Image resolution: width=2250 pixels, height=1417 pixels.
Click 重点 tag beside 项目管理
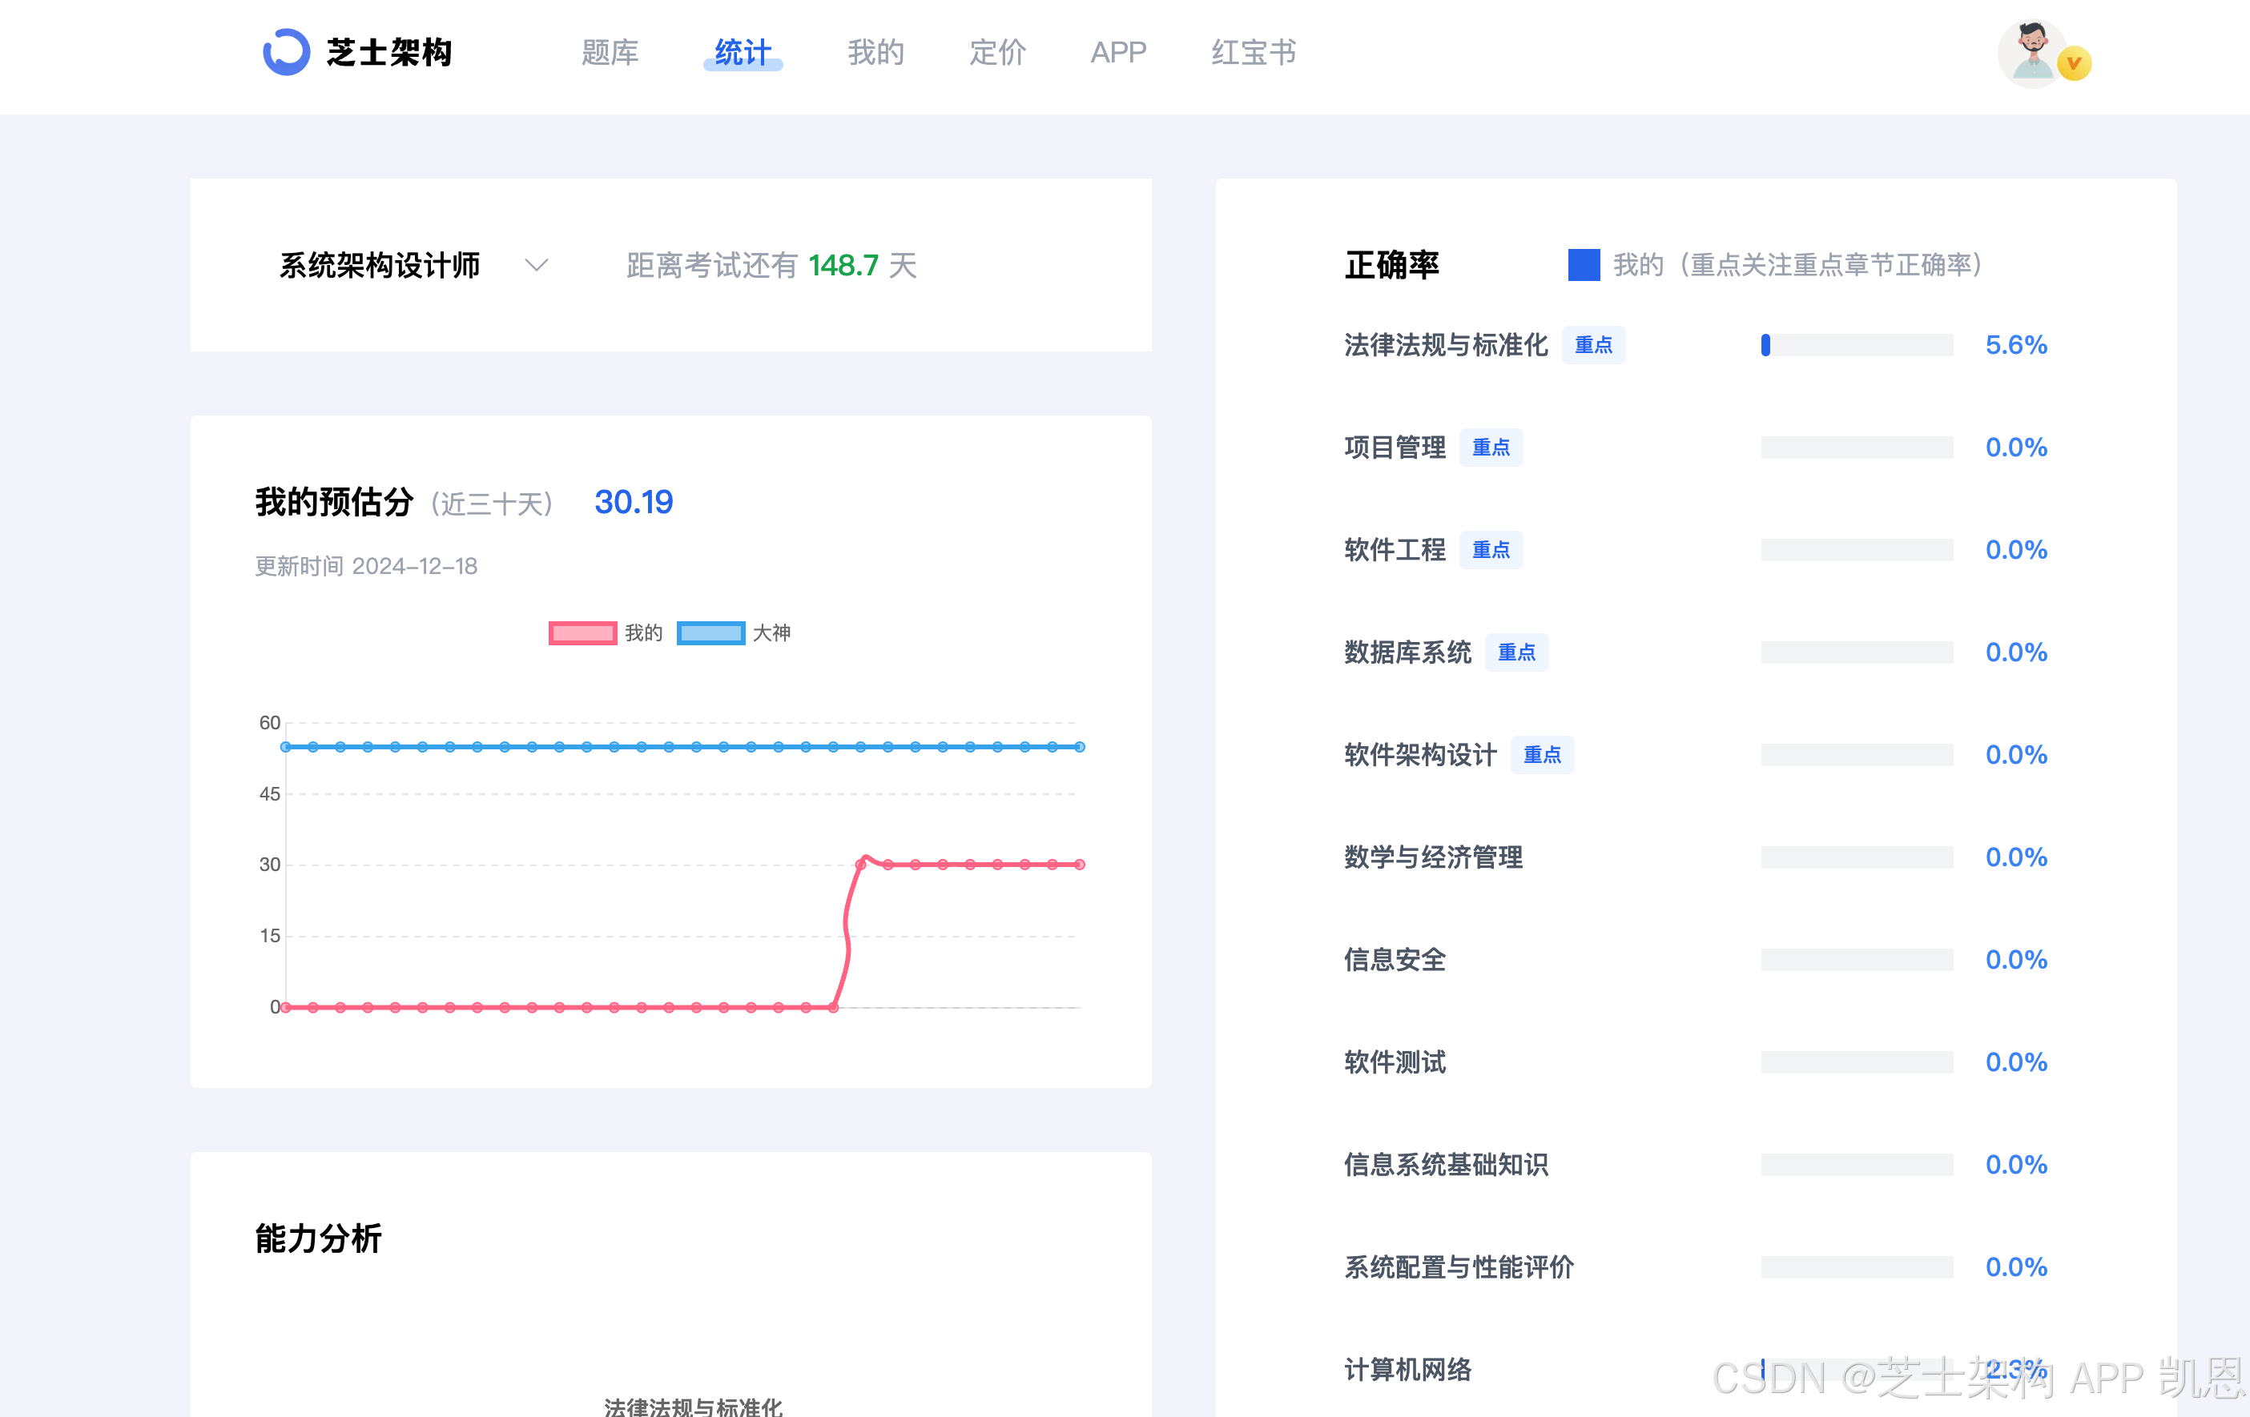coord(1491,448)
